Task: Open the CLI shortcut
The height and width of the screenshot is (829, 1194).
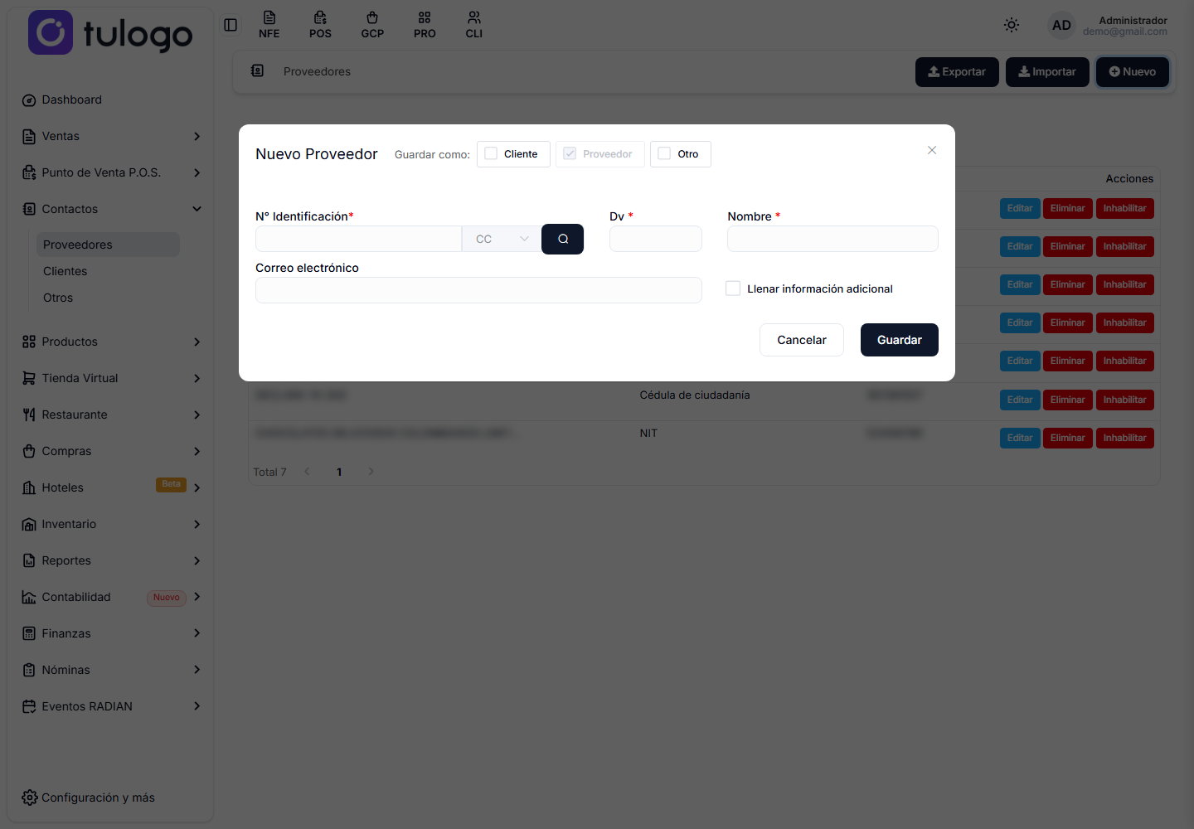Action: [474, 25]
